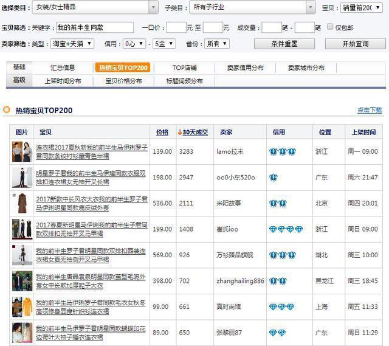Screen dimensions: 389x346
Task: Open the seller type dropdown 淘宝+天猫
Action: 72,44
